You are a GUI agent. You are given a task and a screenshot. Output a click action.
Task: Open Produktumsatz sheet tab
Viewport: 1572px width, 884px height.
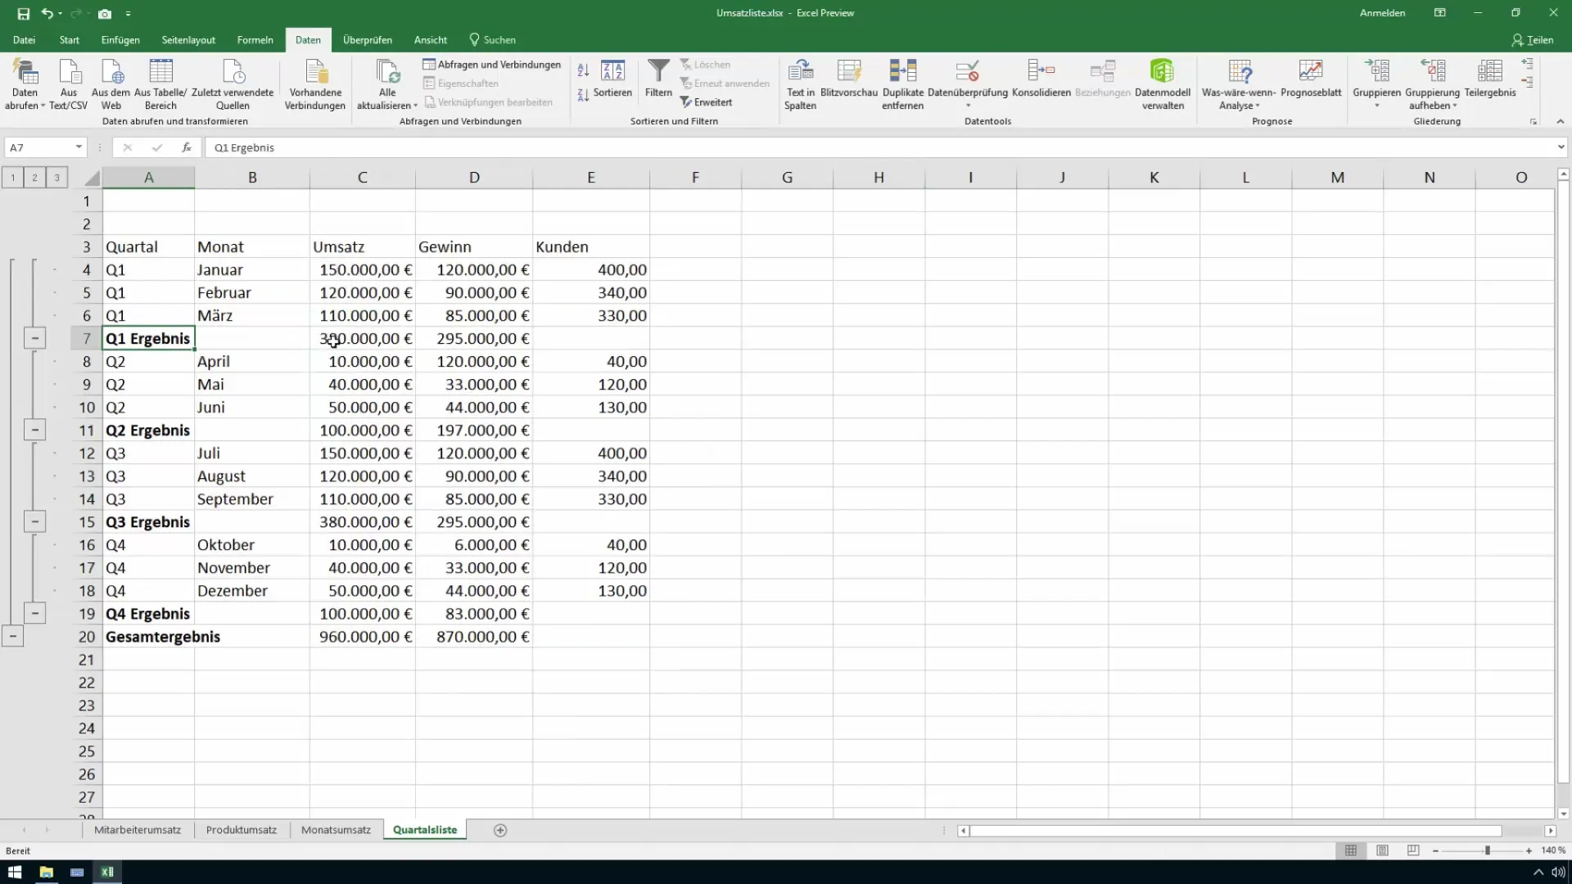(x=241, y=830)
